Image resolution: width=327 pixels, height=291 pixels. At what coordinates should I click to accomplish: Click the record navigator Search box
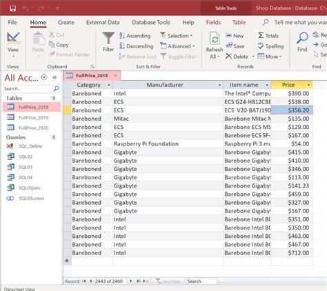pos(201,281)
